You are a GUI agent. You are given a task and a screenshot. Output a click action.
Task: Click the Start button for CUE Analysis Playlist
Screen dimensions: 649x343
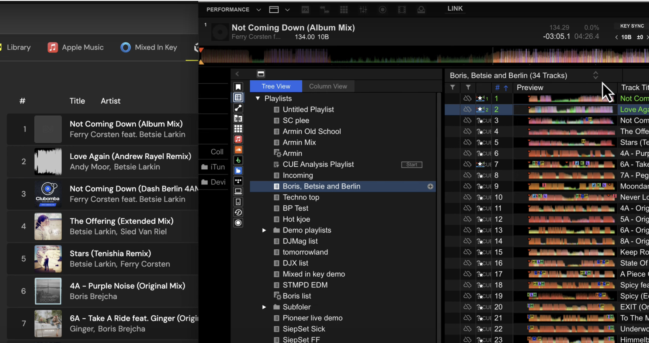pos(412,164)
